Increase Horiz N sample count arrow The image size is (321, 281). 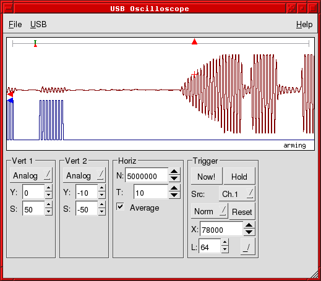[174, 172]
